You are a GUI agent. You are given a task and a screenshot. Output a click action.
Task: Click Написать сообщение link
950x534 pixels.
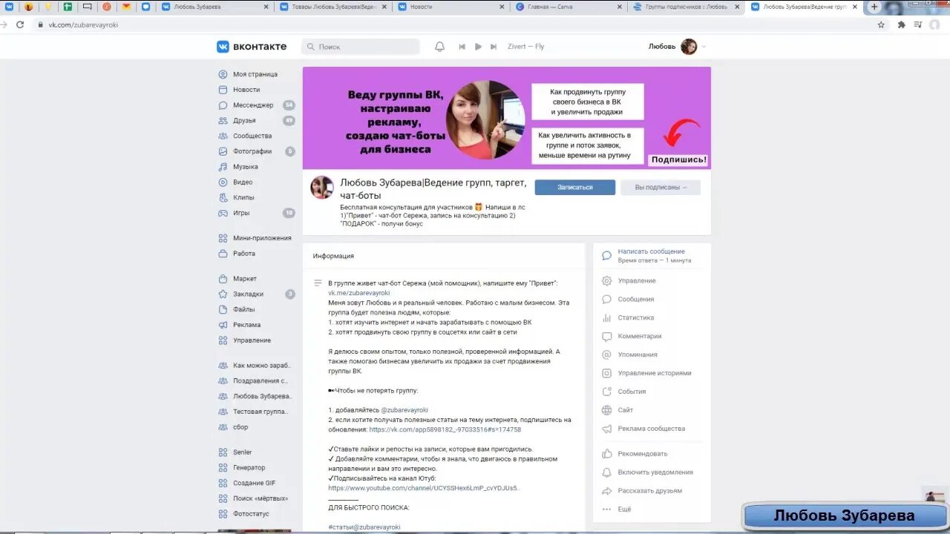click(651, 251)
